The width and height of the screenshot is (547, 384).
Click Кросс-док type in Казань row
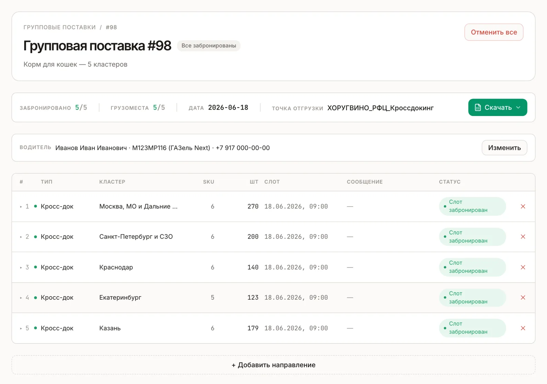[x=57, y=328]
